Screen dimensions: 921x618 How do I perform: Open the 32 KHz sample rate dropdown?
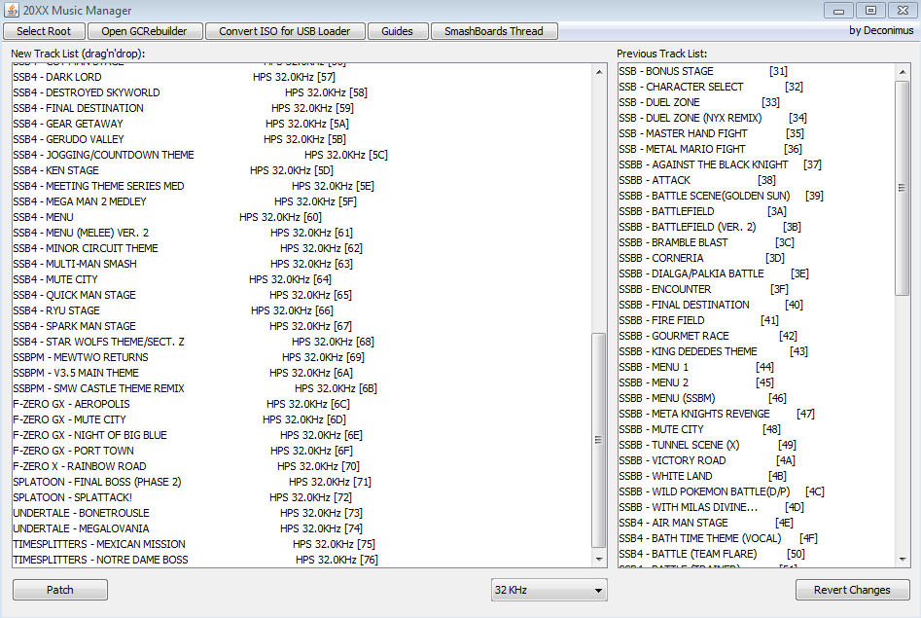(549, 590)
